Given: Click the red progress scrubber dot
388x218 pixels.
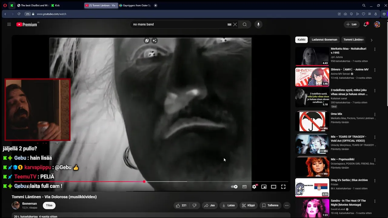Looking at the screenshot, I should (144, 182).
